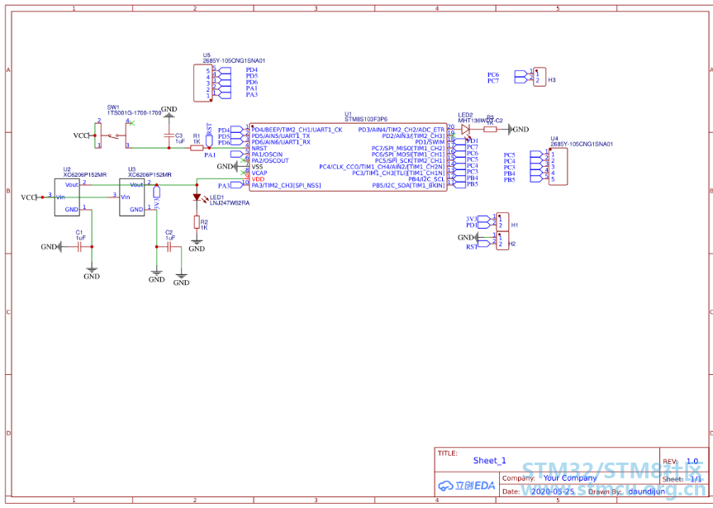713x508 pixels.
Task: Click the daundijun drawn-by value
Action: click(647, 491)
